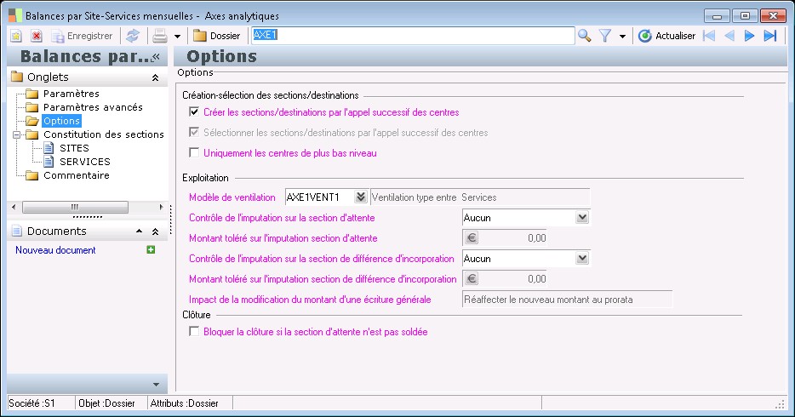Click the Objet :Dossier status entry
This screenshot has width=795, height=417.
[x=106, y=403]
